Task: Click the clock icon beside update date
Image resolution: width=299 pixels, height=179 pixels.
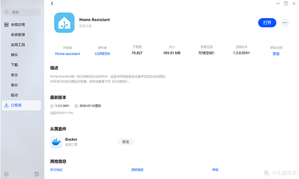Action: click(x=76, y=106)
